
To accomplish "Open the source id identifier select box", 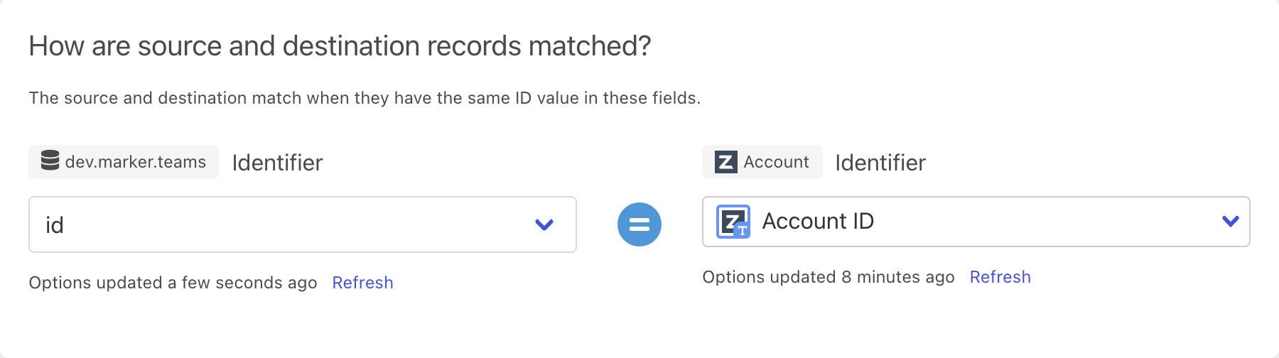I will pos(284,224).
